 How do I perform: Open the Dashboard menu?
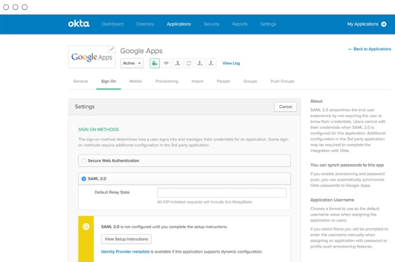[x=113, y=24]
